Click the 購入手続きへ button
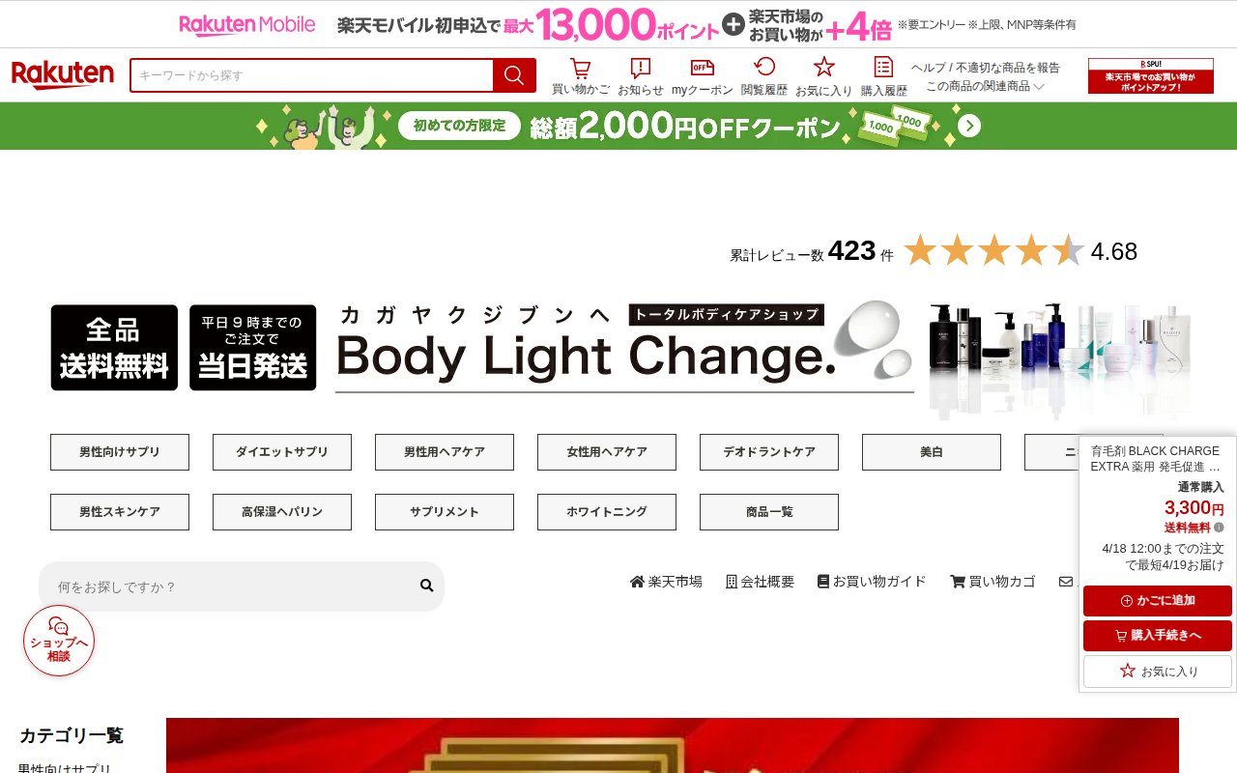 point(1158,636)
